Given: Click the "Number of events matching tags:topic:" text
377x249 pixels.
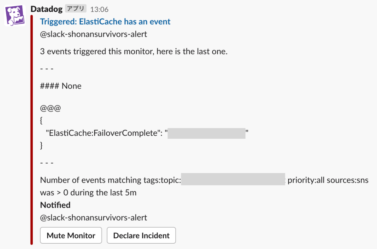Looking at the screenshot, I should coord(111,180).
